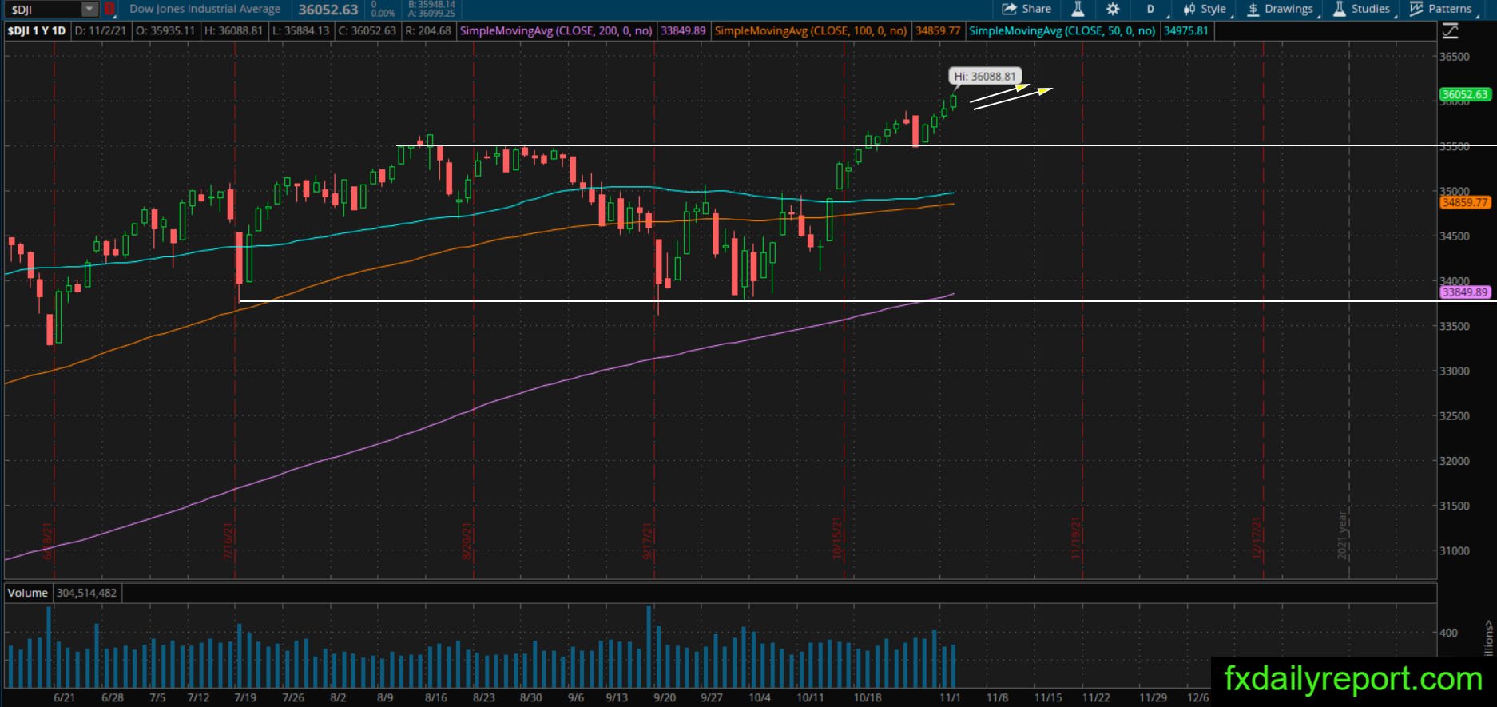Open the flask-shaped thinkScript icon left of the gear
The image size is (1497, 707).
pos(1078,9)
